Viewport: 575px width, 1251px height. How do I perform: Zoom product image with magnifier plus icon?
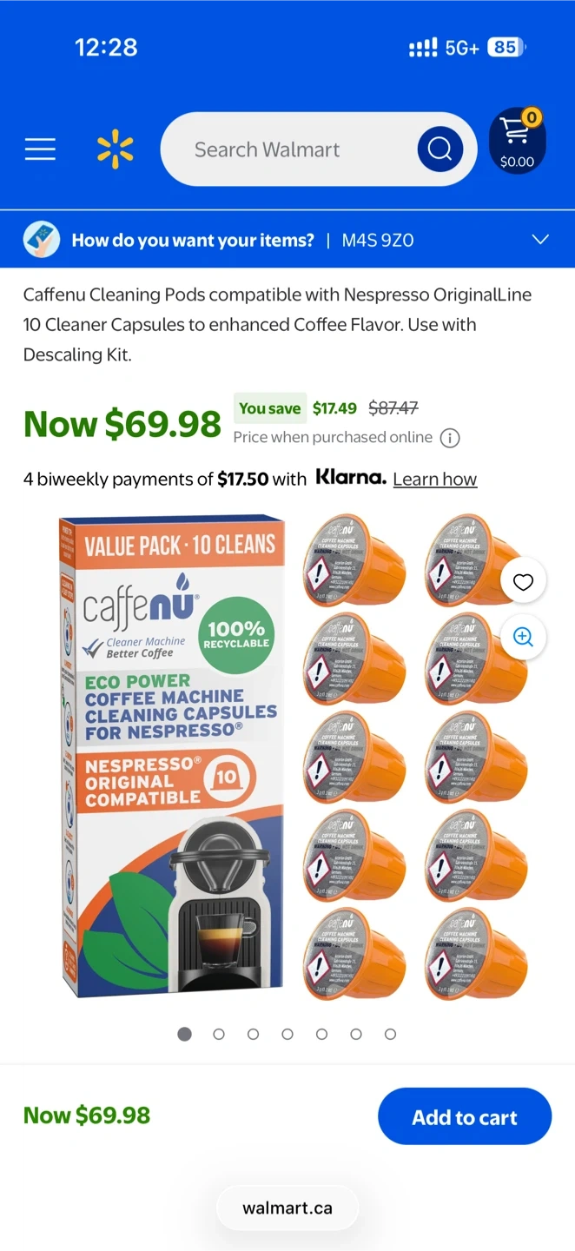523,637
